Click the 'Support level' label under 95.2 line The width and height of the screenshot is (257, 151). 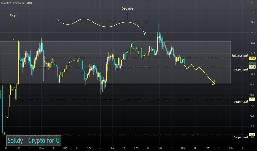[x=241, y=102]
